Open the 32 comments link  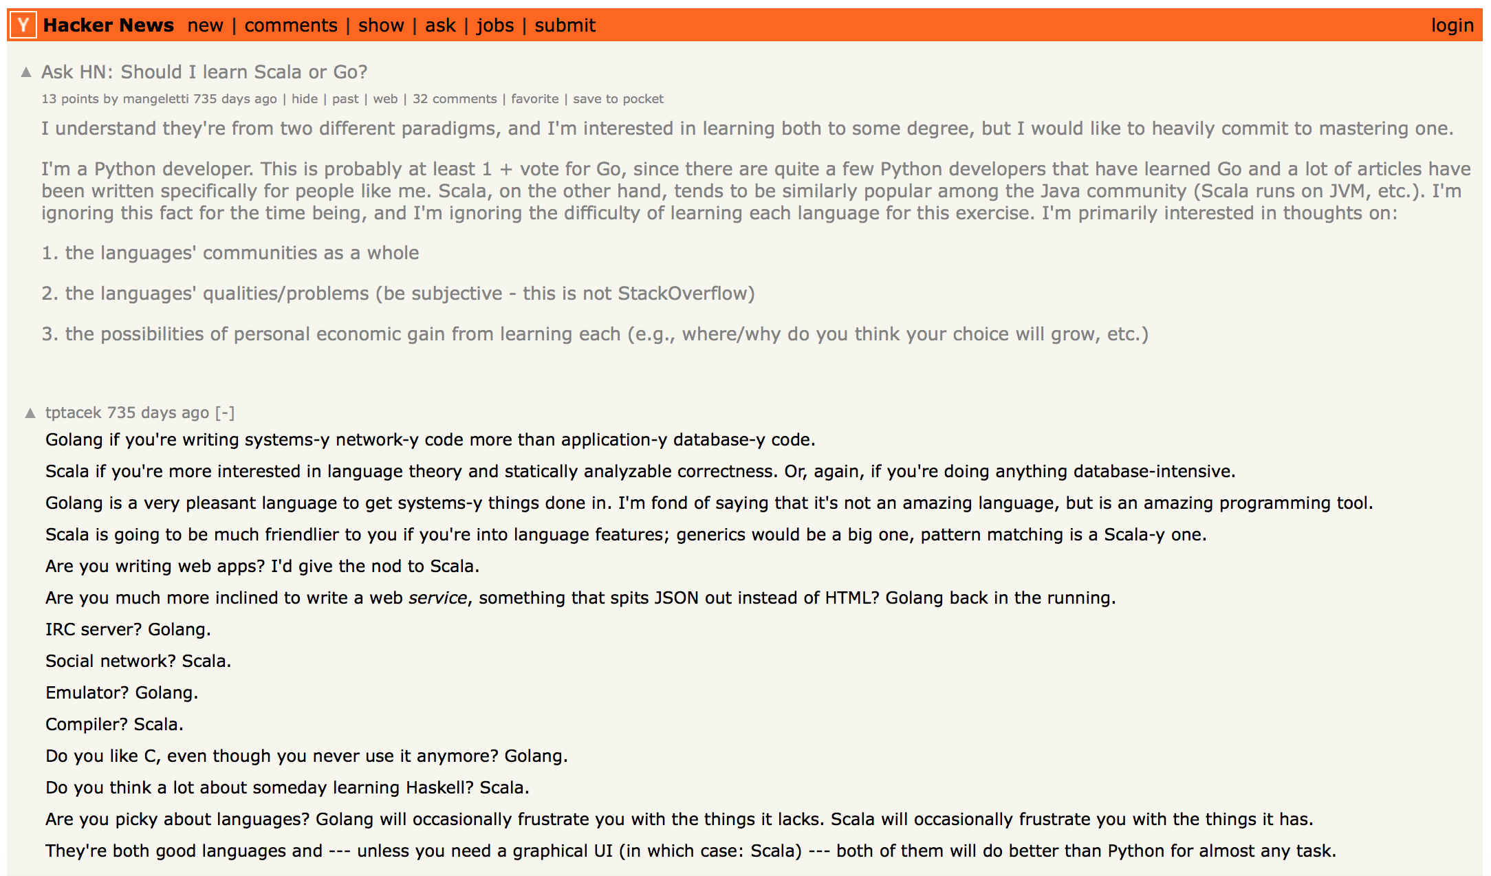point(455,98)
